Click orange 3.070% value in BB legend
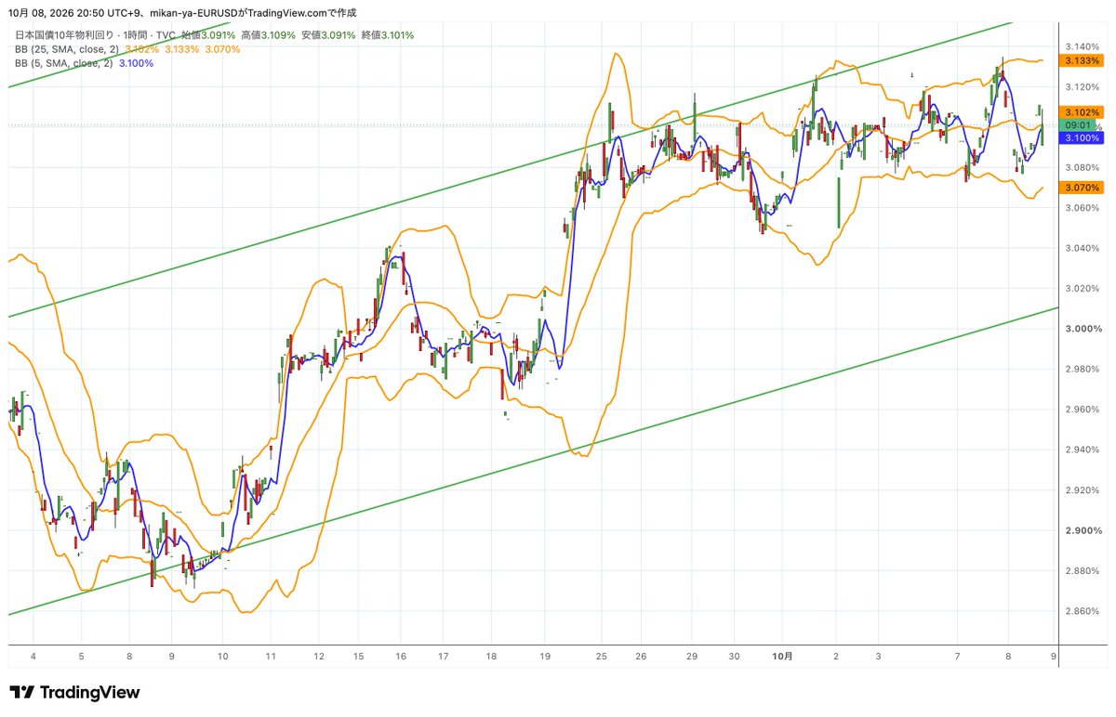Viewport: 1116px width, 717px height. (x=221, y=49)
